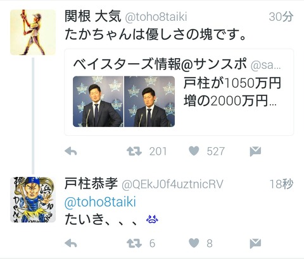This screenshot has width=304, height=259.
Task: Share 戸柱恭孝's tweet via message icon
Action: [255, 244]
